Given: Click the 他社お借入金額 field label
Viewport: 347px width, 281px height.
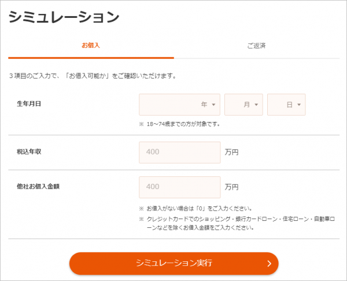Looking at the screenshot, I should (x=38, y=186).
